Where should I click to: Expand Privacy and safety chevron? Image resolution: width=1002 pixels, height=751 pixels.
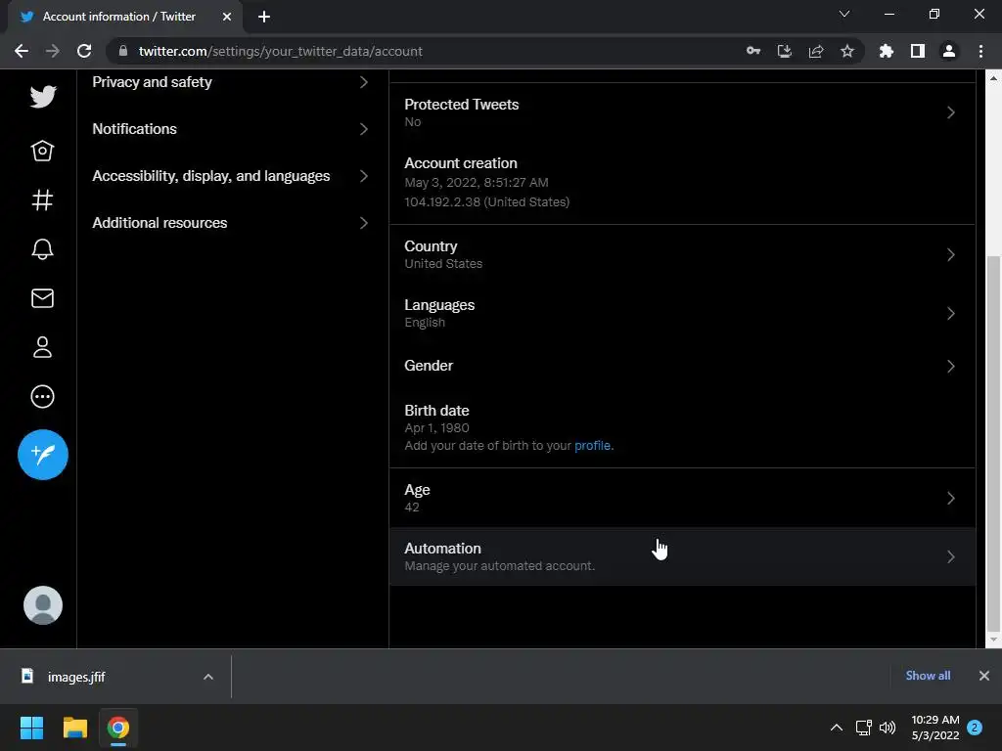coord(364,82)
